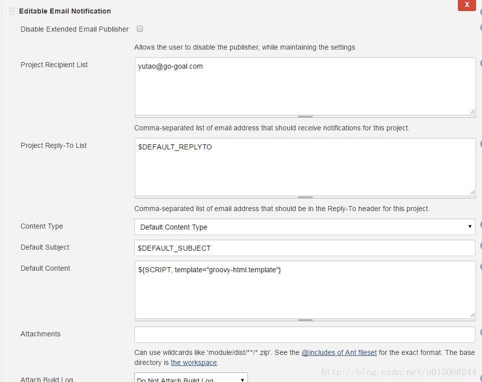Screen dimensions: 482x382
Task: Enable Disable Extended Email Publisher checkbox
Action: [140, 29]
